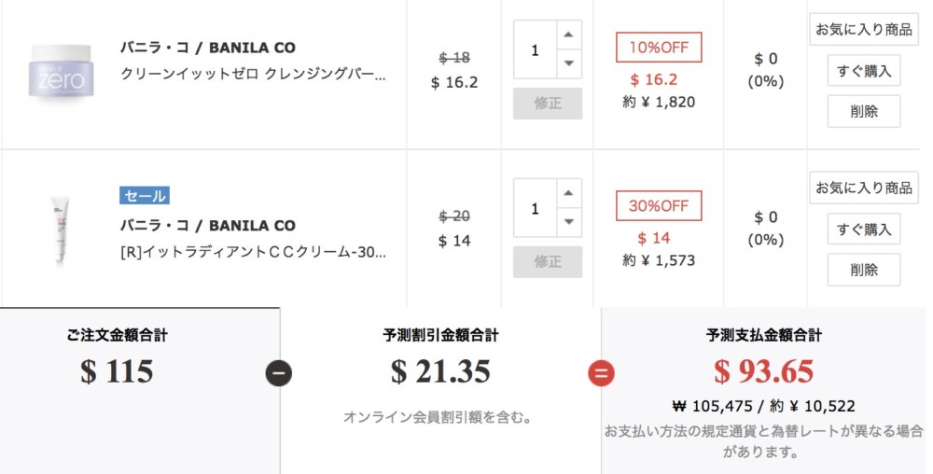Increase quantity of Clean It Zero balm
Viewport: 933px width, 474px height.
coord(569,35)
